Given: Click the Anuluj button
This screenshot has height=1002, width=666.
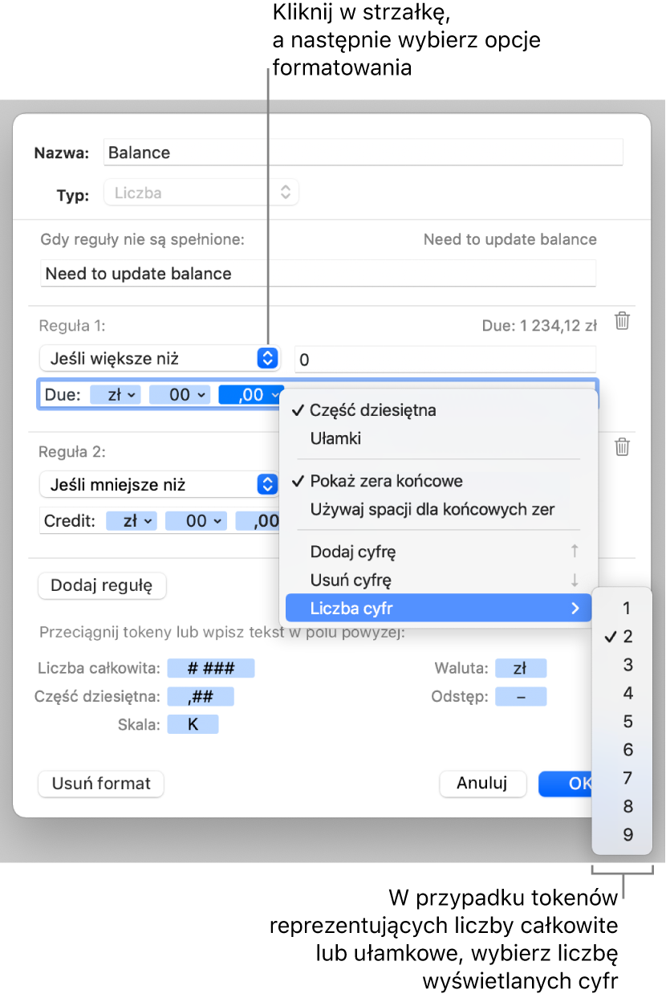Looking at the screenshot, I should (482, 784).
